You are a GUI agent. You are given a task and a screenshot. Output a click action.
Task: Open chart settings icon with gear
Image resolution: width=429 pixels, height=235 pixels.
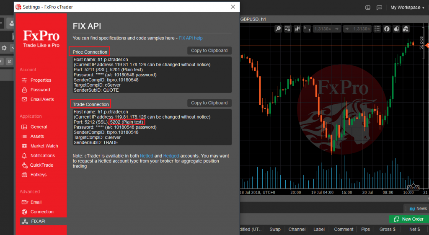(x=288, y=29)
